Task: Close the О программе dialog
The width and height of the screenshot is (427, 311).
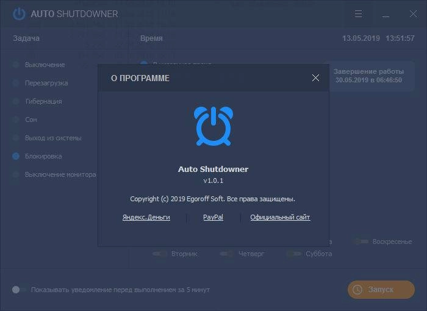Action: pos(315,78)
